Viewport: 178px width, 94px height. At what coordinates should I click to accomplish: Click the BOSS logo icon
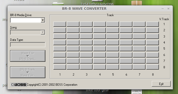point(19,85)
